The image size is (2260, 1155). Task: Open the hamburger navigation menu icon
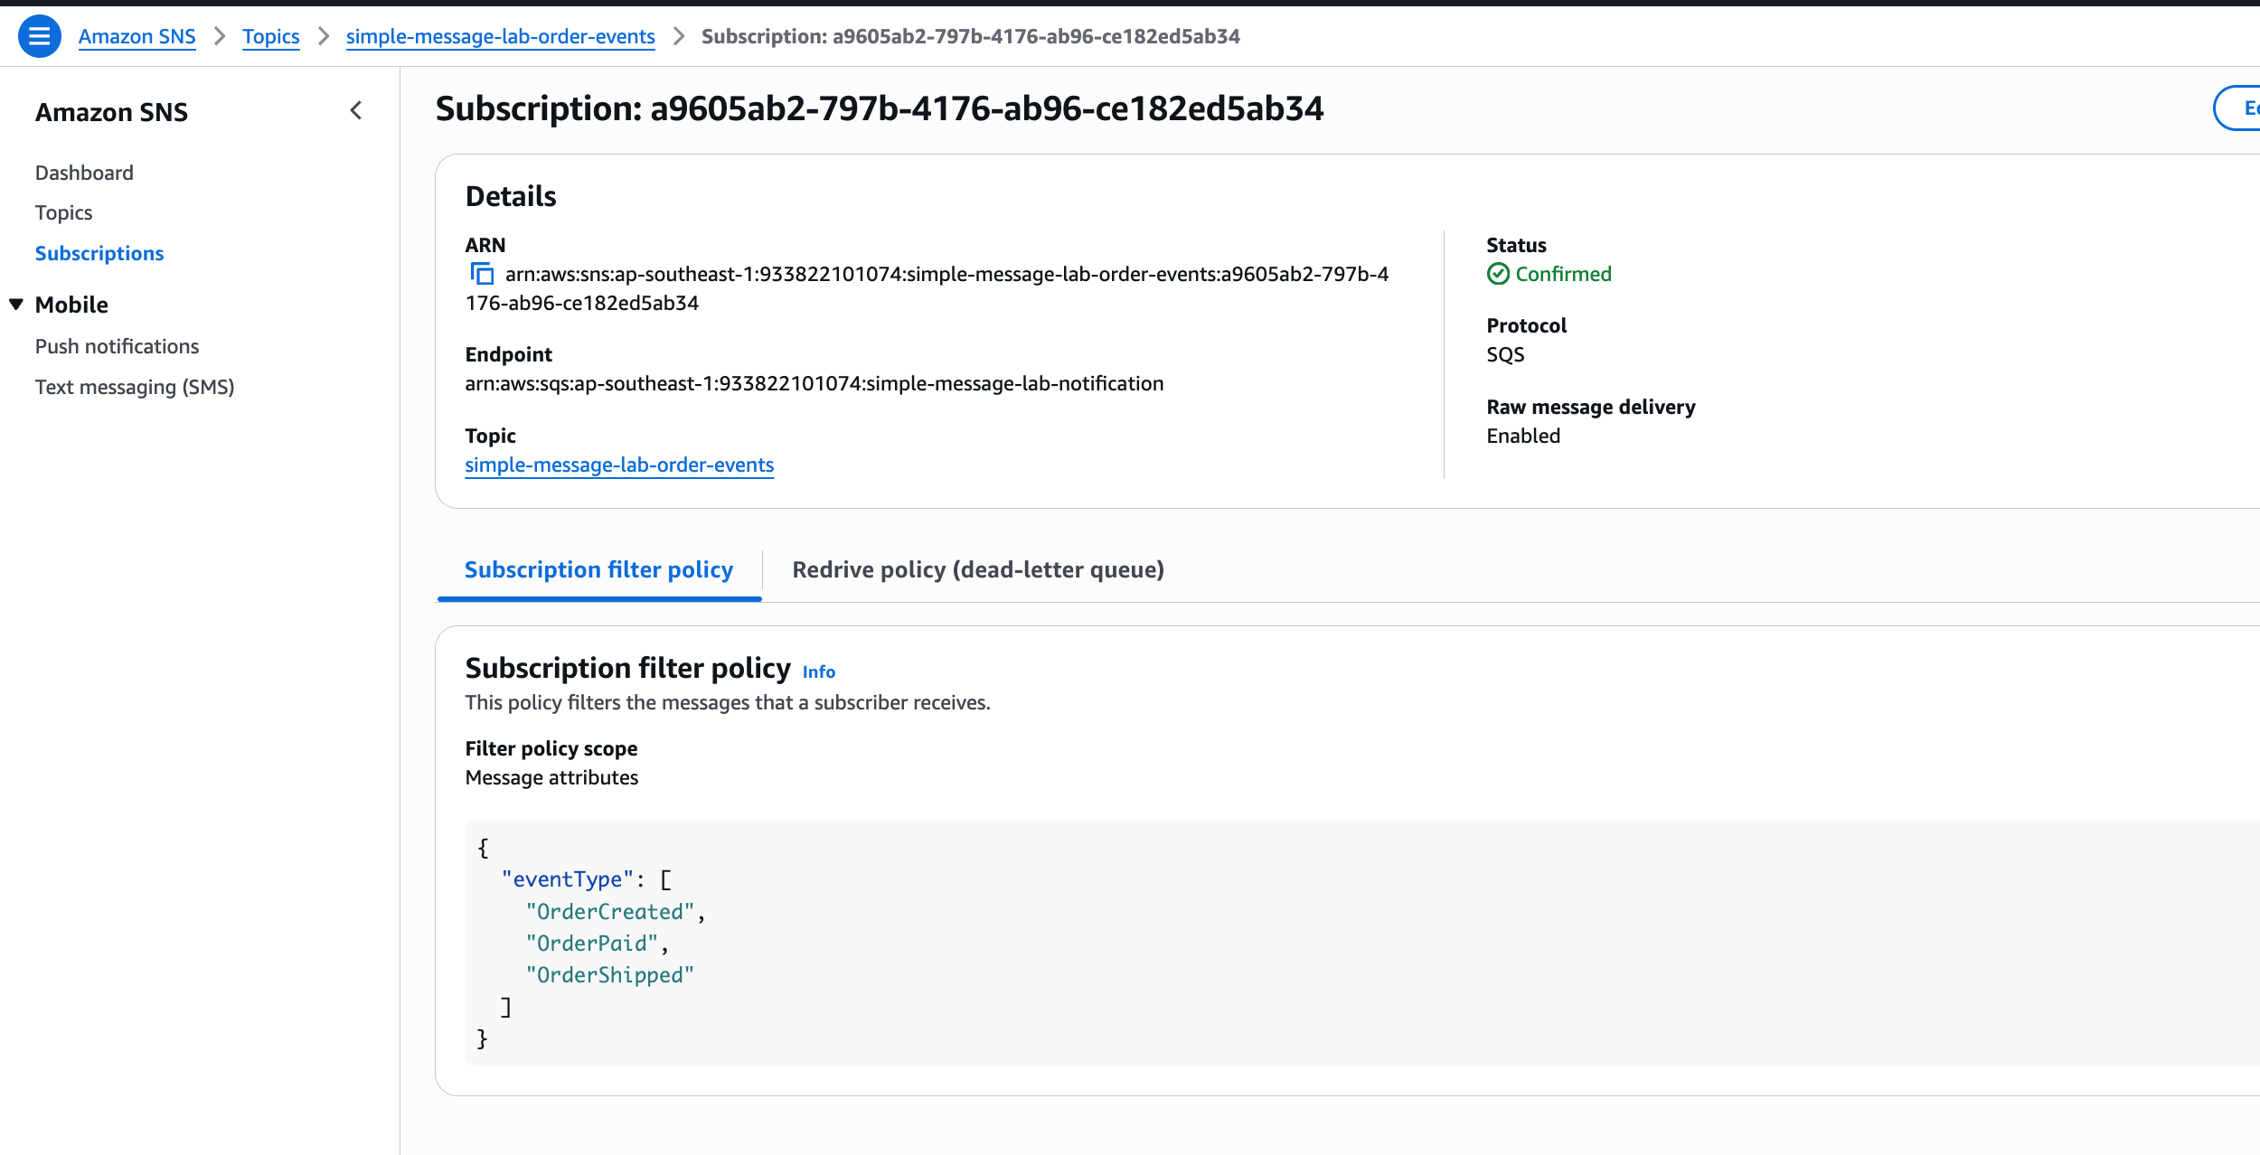click(39, 36)
